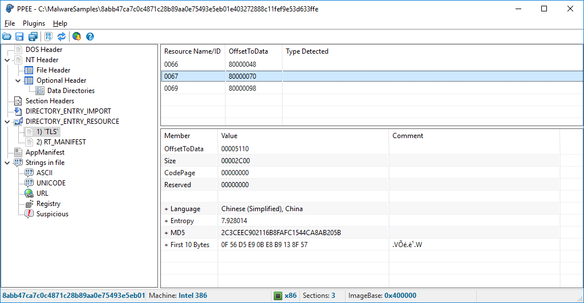584x303 pixels.
Task: Click Sections: 3 in status bar
Action: tap(319, 296)
